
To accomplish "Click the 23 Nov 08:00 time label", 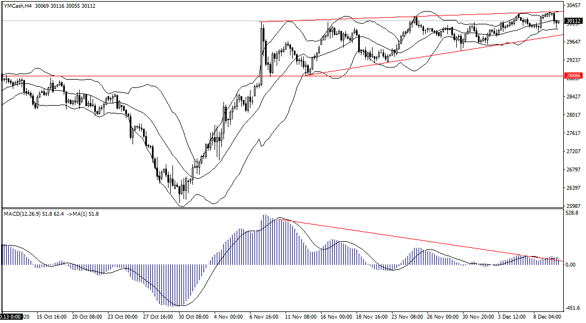I will [406, 317].
